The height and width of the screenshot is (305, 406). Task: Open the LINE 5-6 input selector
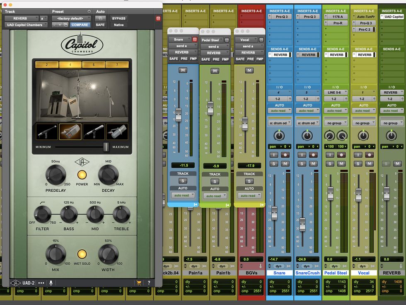336,92
